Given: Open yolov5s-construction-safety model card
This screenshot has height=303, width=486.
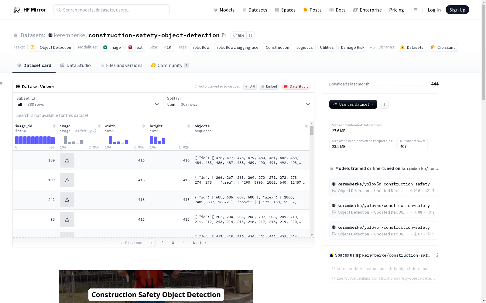Looking at the screenshot, I should pyautogui.click(x=384, y=209).
